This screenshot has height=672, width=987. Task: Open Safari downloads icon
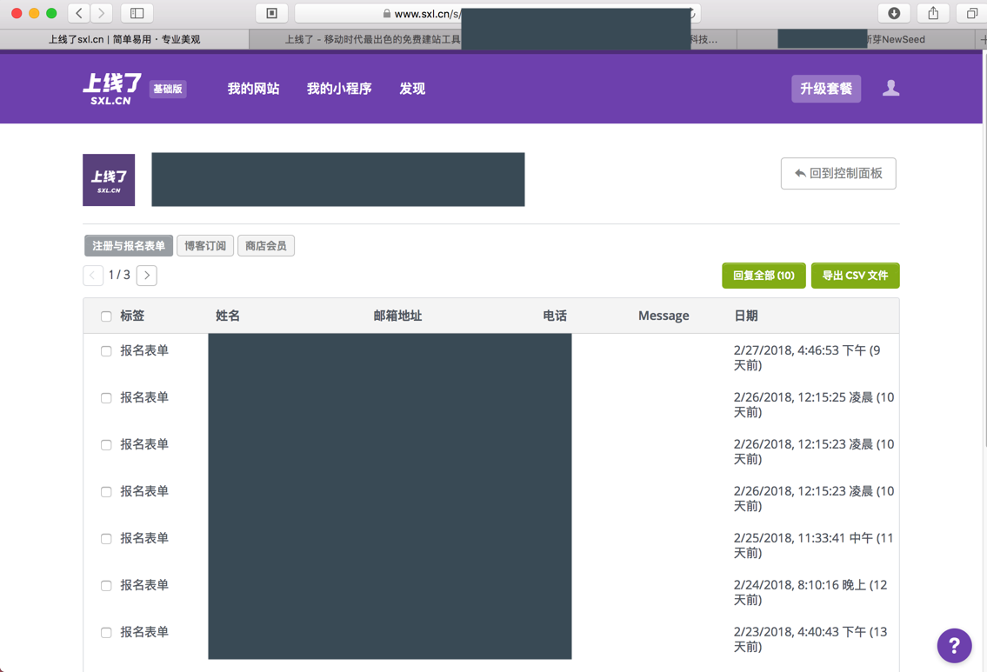(x=894, y=13)
